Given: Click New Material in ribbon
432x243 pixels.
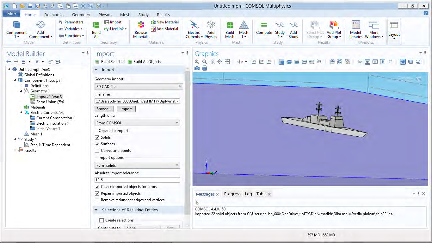Looking at the screenshot, I should [x=165, y=22].
